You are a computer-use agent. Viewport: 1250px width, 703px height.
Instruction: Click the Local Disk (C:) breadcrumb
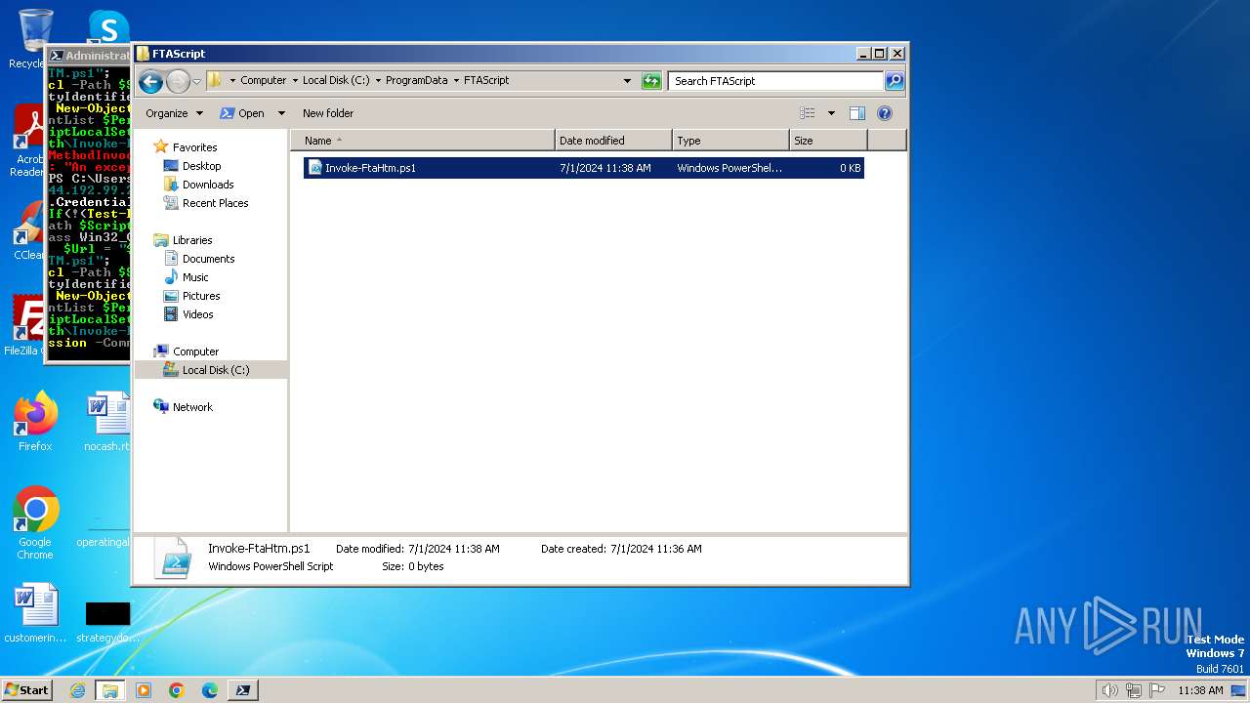[x=336, y=81]
